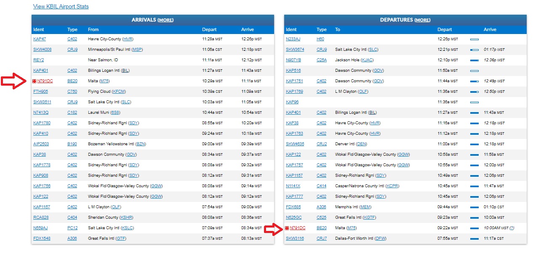Open arrival flight KAP47
557x254 pixels.
click(x=40, y=39)
